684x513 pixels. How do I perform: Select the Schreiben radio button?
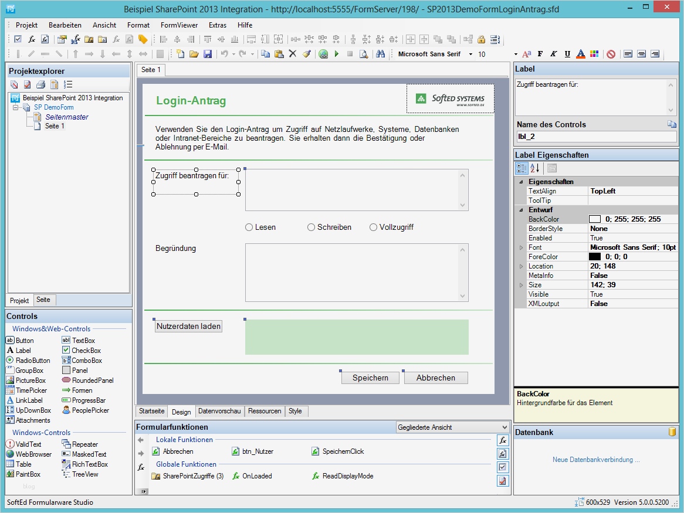311,227
